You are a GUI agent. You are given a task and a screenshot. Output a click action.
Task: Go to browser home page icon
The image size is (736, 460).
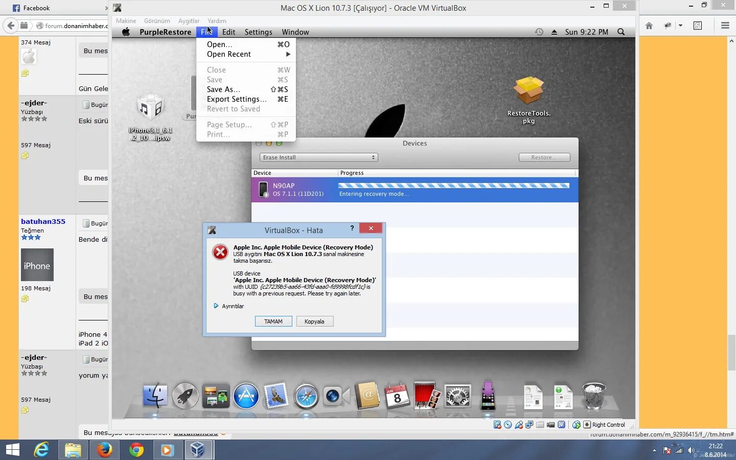[649, 26]
